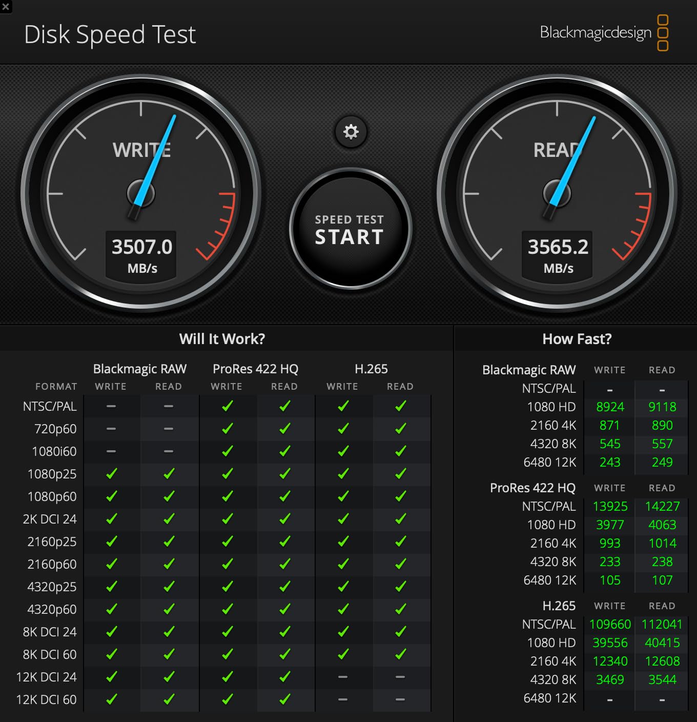
Task: Click H.265 read dash for 12K DCI 60
Action: click(x=400, y=699)
